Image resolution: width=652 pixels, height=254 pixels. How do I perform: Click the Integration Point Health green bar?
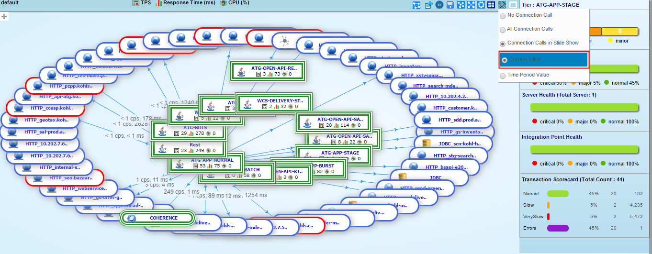(585, 150)
